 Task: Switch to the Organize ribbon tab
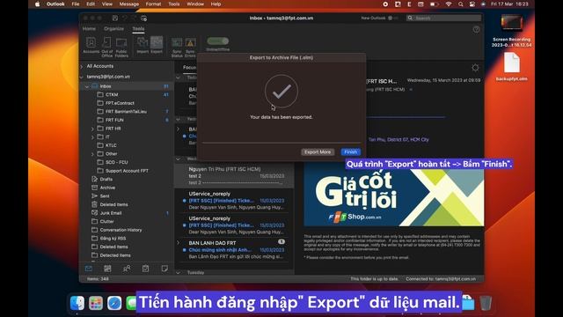(x=113, y=29)
